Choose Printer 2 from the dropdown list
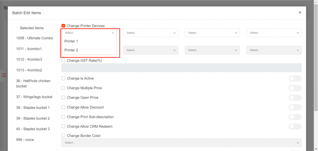 pos(71,50)
